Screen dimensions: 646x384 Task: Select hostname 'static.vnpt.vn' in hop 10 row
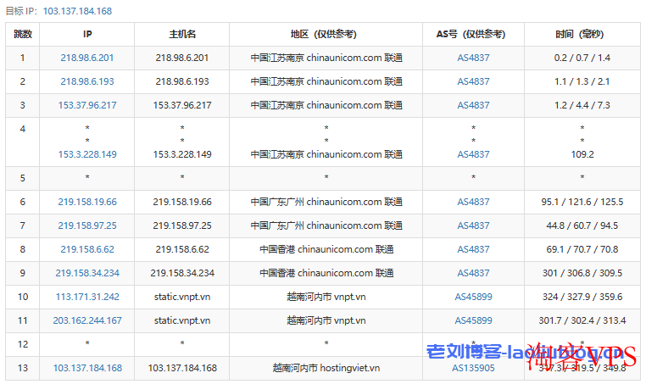pyautogui.click(x=182, y=297)
